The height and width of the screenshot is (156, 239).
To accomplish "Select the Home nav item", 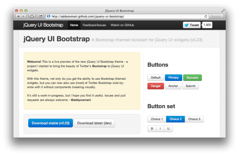I will point(74,25).
